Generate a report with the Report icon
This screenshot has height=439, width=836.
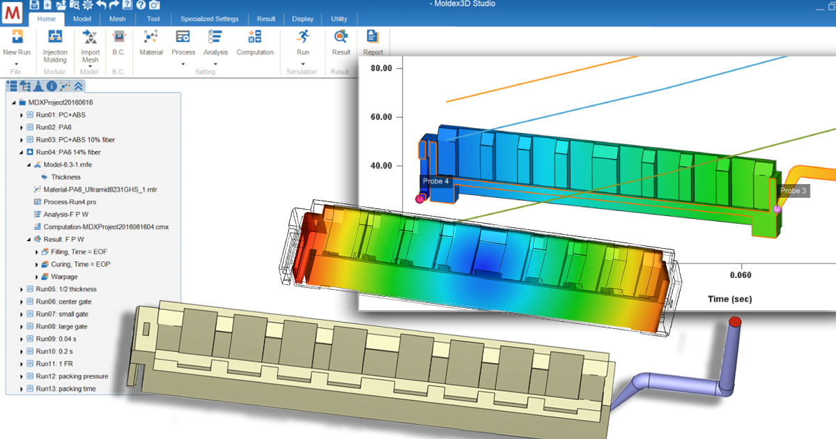pyautogui.click(x=373, y=37)
